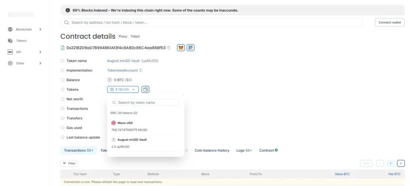Switch to the Transactions 50+ tab

point(79,150)
